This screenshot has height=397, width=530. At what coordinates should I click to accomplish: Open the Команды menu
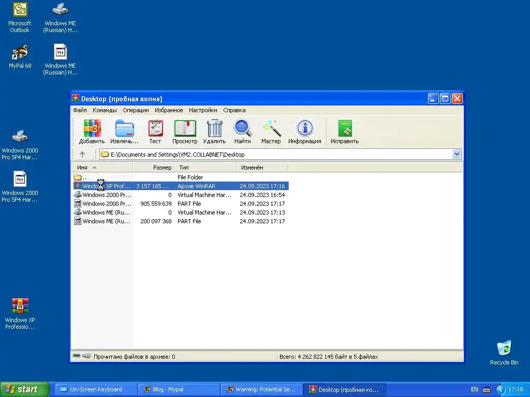pyautogui.click(x=105, y=110)
